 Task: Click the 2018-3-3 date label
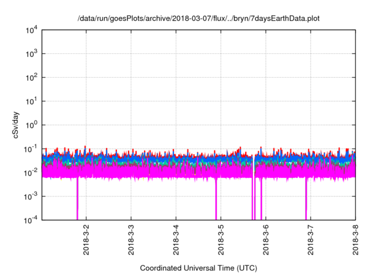pos(131,240)
